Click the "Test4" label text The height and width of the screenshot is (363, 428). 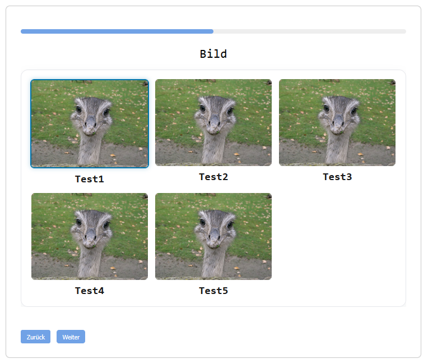point(90,291)
